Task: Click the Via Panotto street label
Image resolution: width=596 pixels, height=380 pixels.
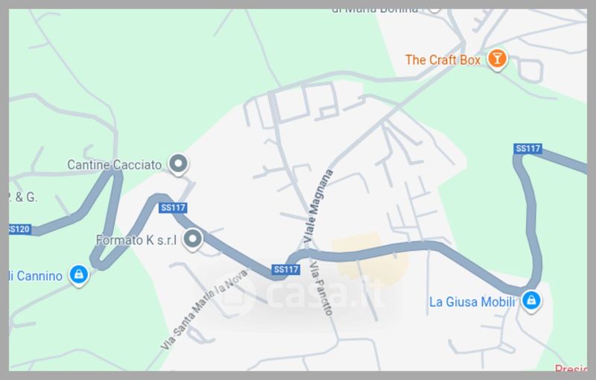Action: click(x=321, y=288)
